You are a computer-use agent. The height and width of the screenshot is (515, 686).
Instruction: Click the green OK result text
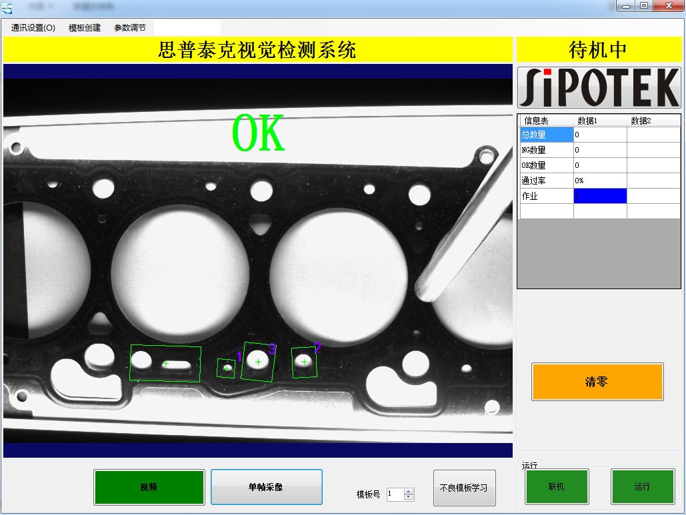point(259,134)
